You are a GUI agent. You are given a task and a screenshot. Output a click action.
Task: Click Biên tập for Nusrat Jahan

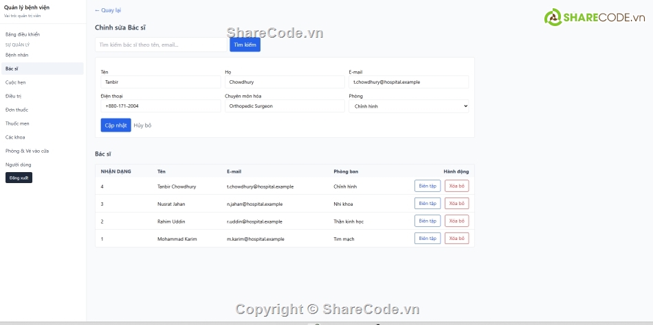coord(428,203)
